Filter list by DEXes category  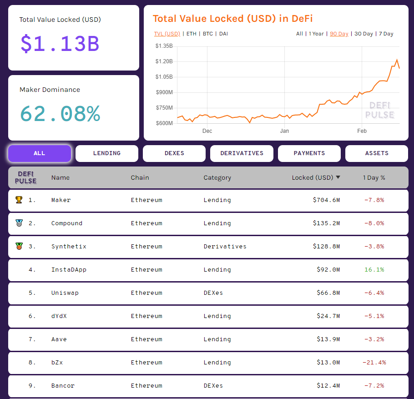click(174, 153)
